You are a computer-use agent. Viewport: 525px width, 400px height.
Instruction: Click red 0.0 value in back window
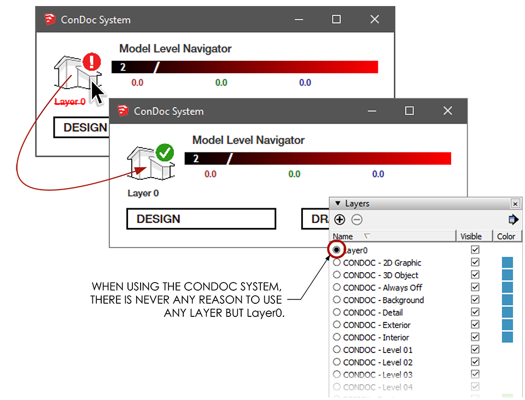137,83
